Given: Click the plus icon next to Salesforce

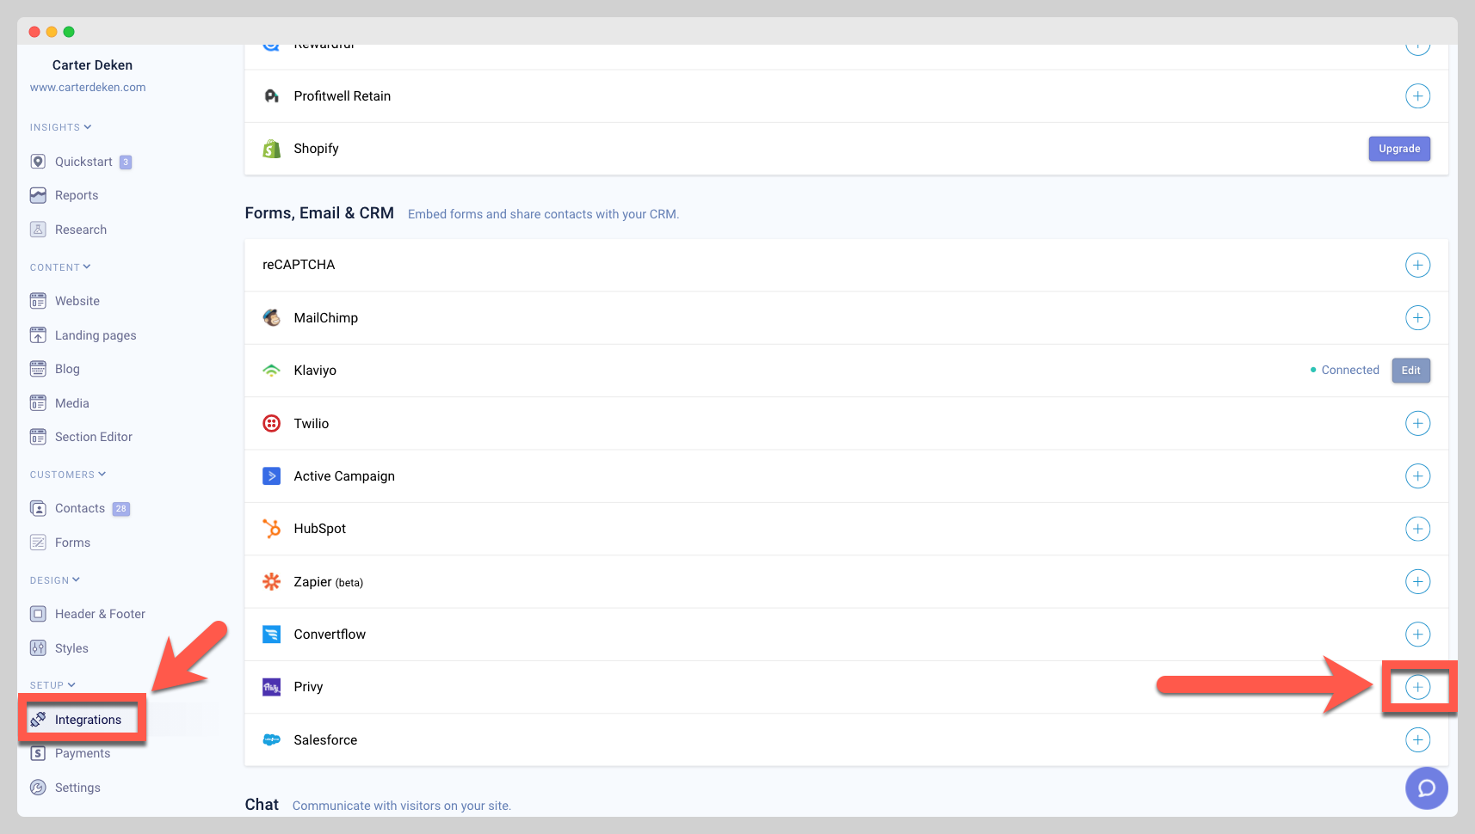Looking at the screenshot, I should 1417,740.
